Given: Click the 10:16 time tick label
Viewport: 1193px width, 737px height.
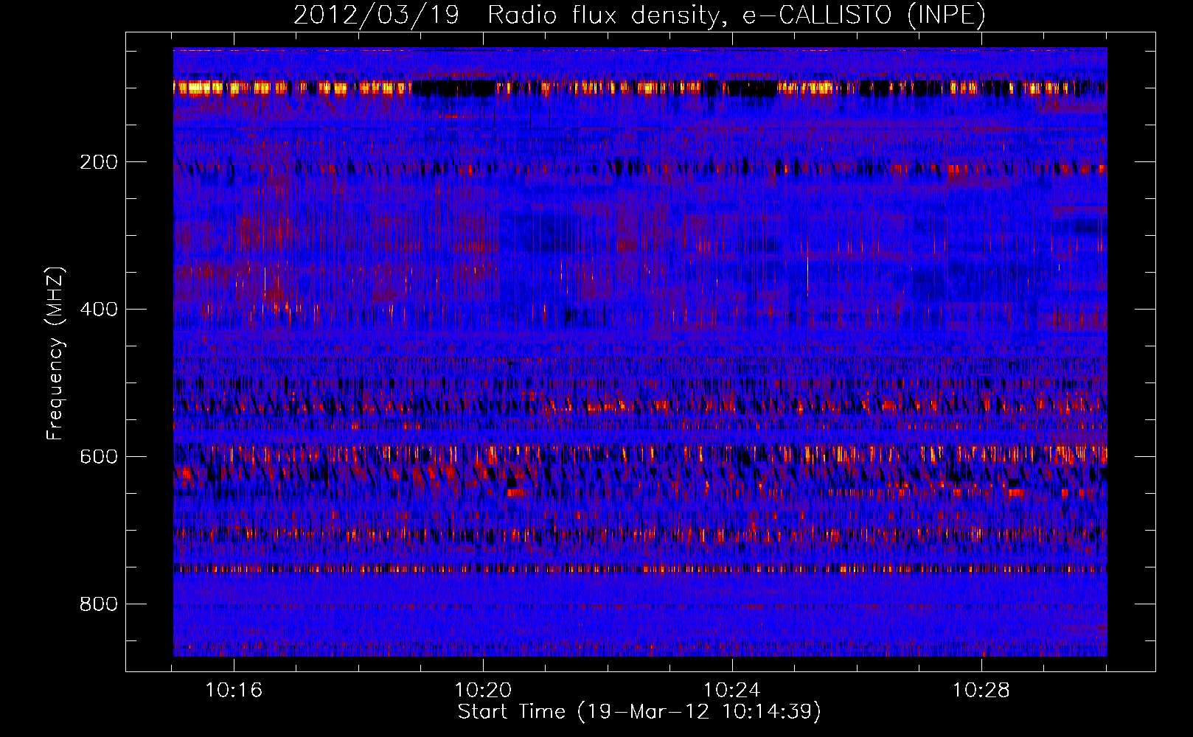Looking at the screenshot, I should pos(234,691).
